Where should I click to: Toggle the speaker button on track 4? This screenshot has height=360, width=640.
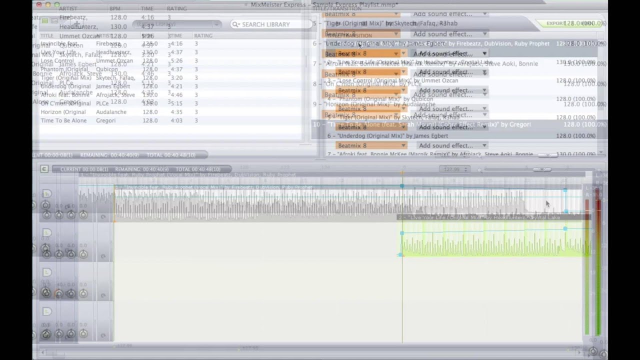tap(46, 311)
